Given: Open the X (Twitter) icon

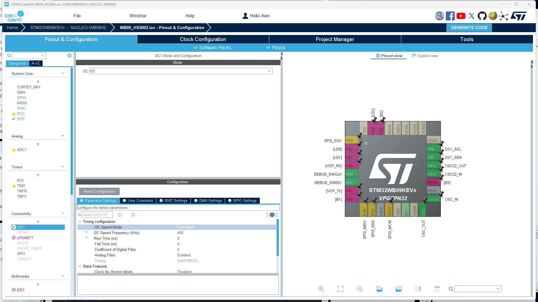Looking at the screenshot, I should tap(472, 16).
